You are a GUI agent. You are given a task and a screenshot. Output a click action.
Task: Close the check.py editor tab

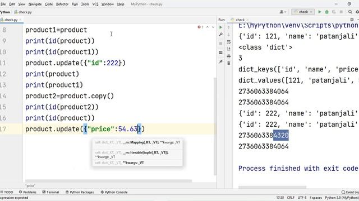[x=20, y=20]
